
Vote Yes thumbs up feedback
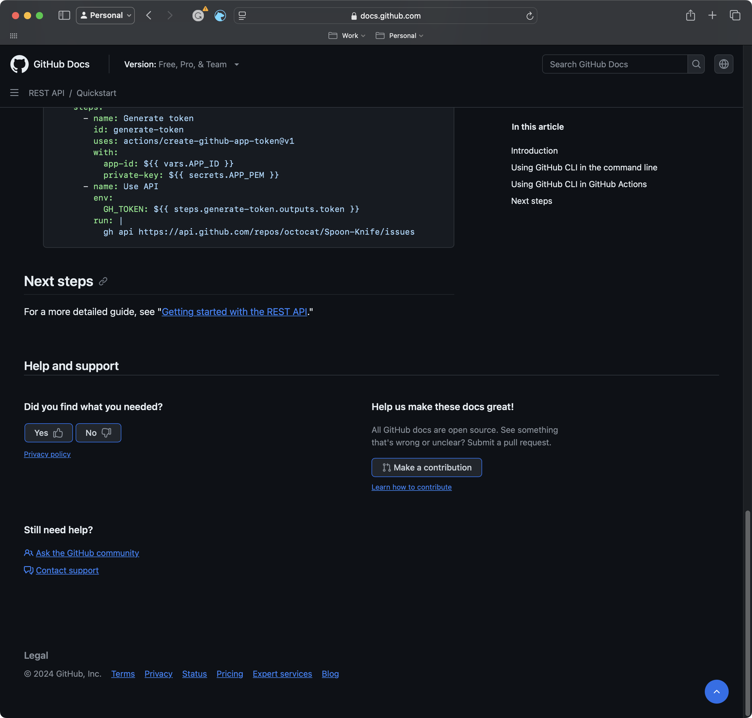coord(49,433)
